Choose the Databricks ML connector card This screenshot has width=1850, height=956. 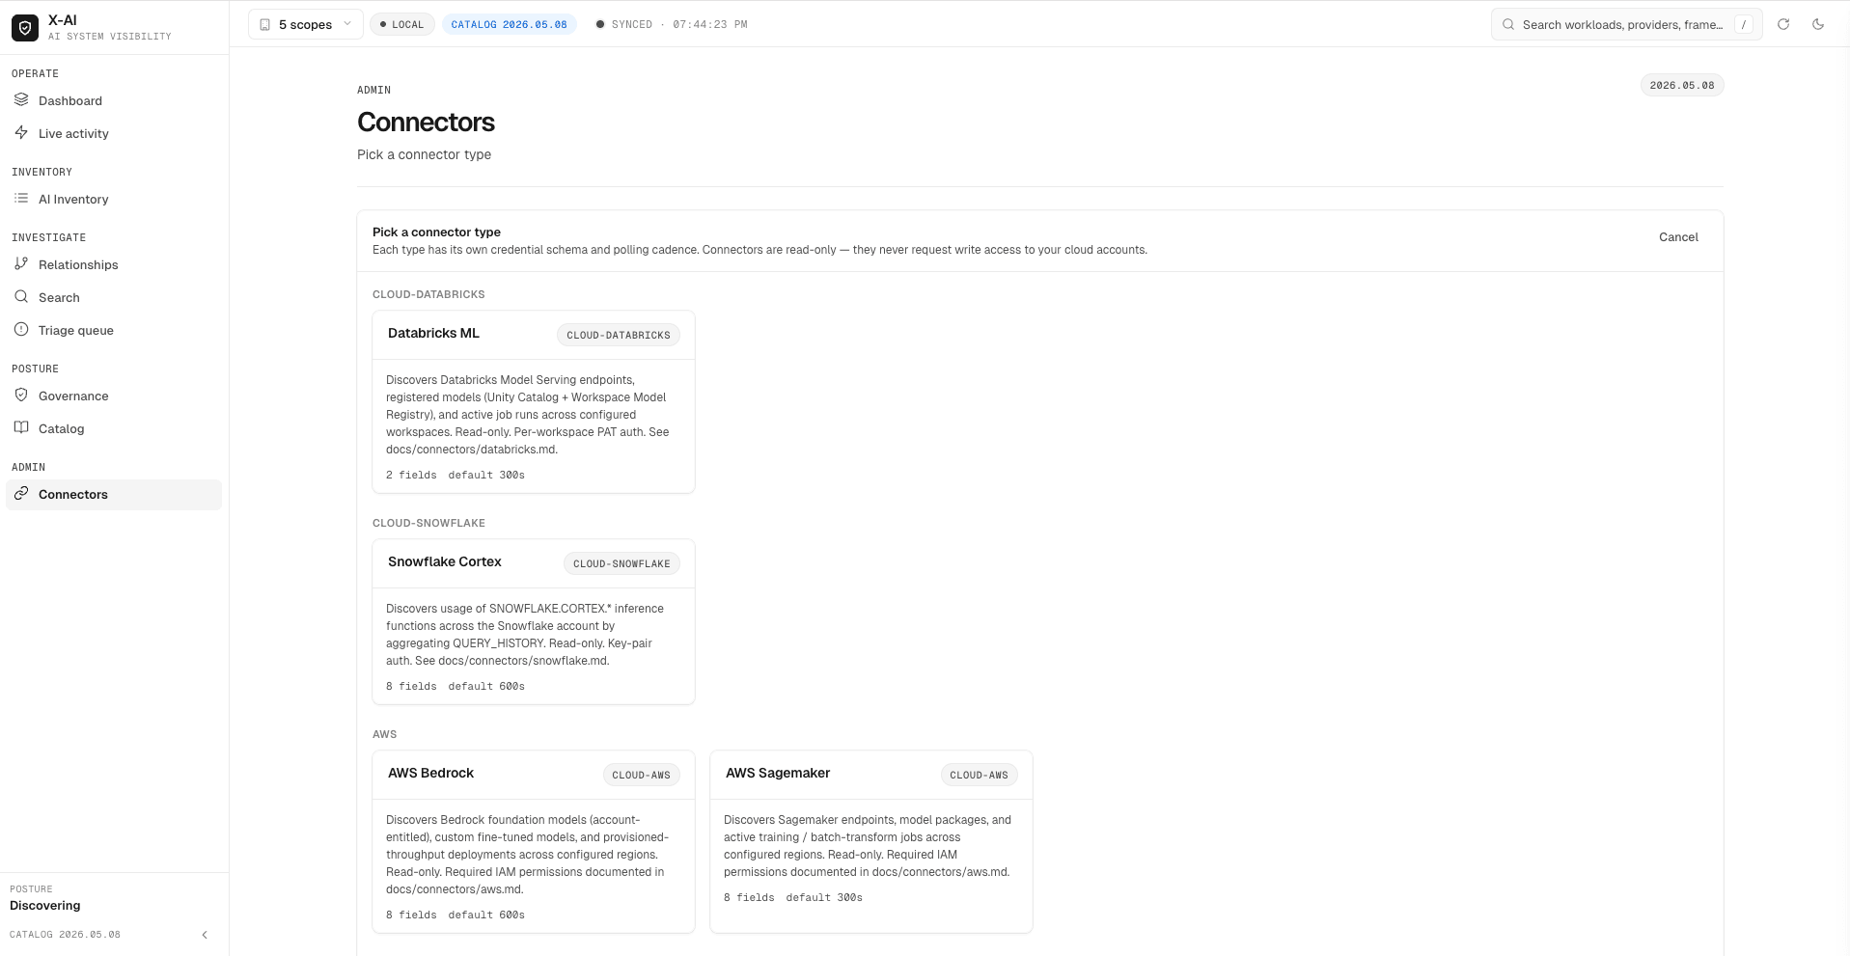pos(534,401)
